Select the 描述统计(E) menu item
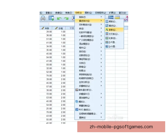168x135 pixels. (90, 21)
